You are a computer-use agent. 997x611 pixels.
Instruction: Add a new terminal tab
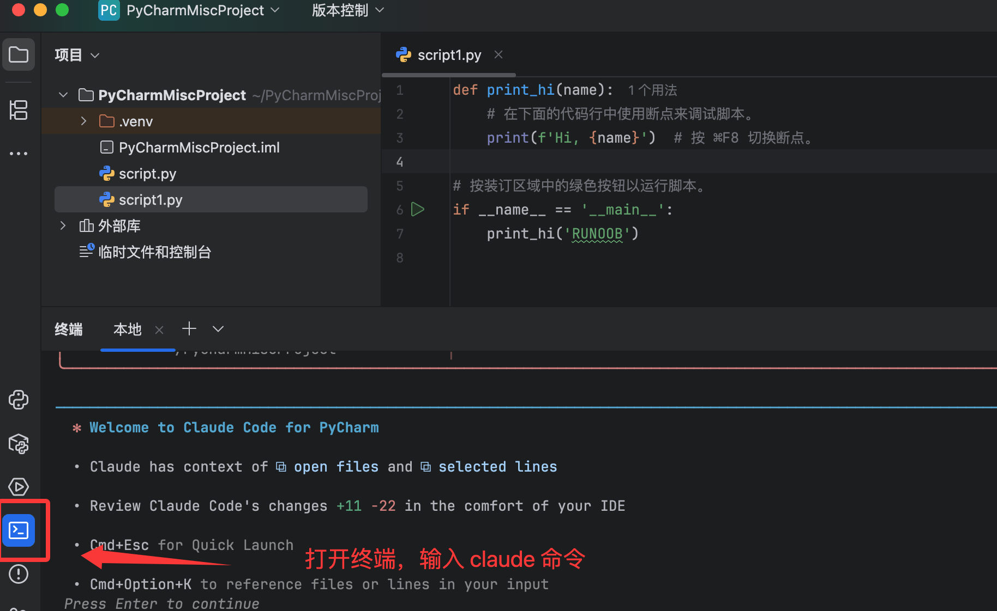click(189, 329)
